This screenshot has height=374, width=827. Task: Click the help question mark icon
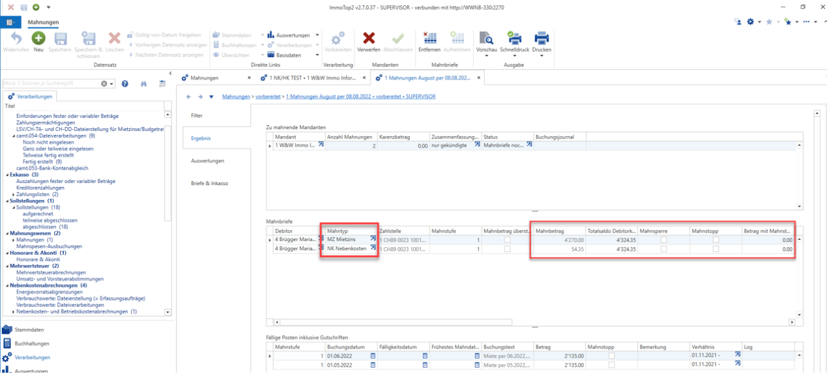(125, 84)
